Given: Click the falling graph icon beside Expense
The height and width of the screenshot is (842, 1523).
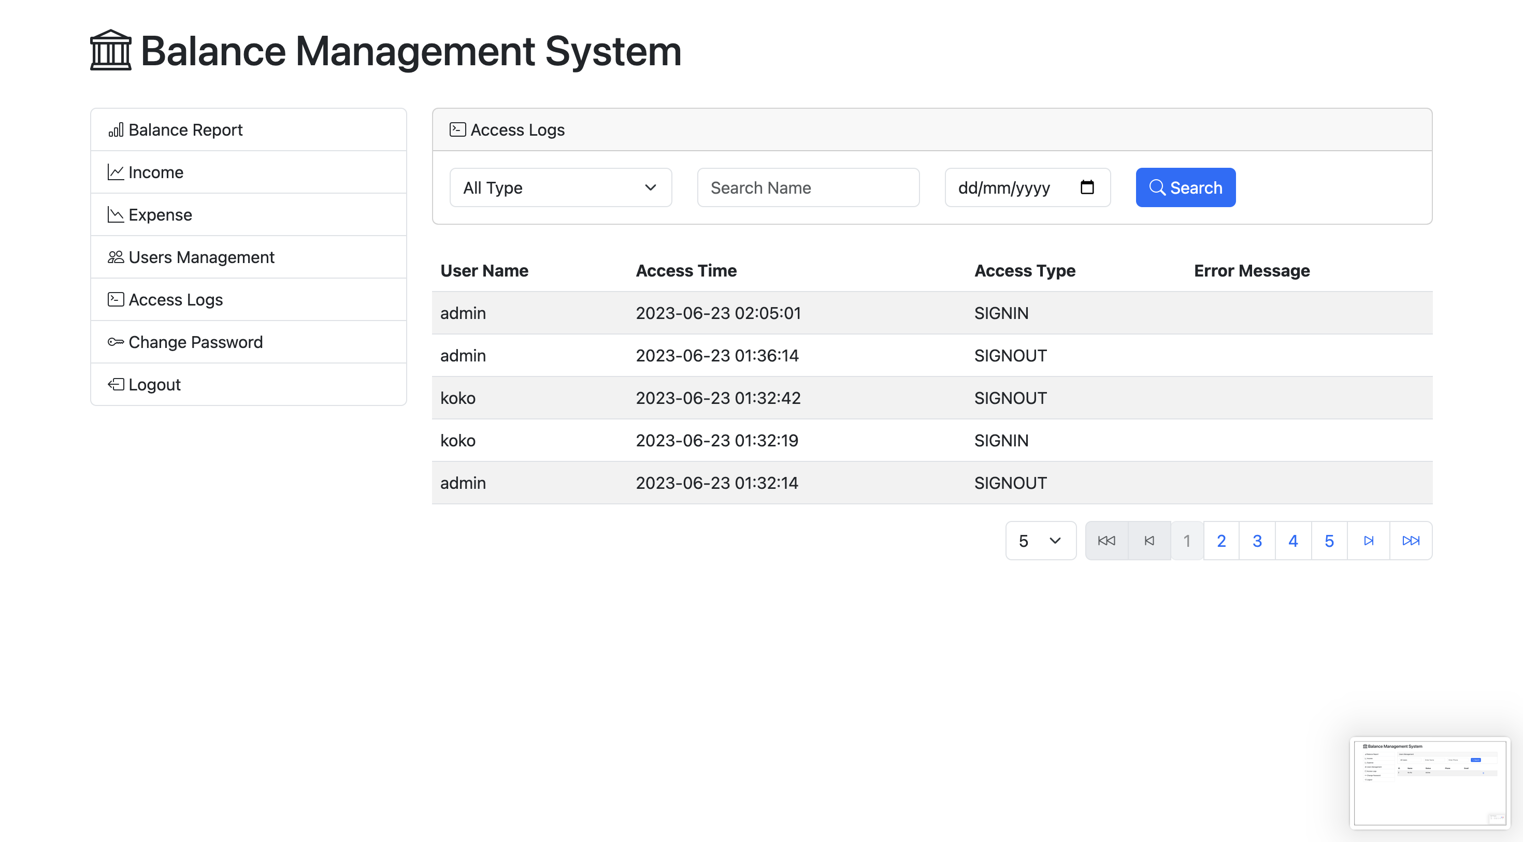Looking at the screenshot, I should (116, 214).
